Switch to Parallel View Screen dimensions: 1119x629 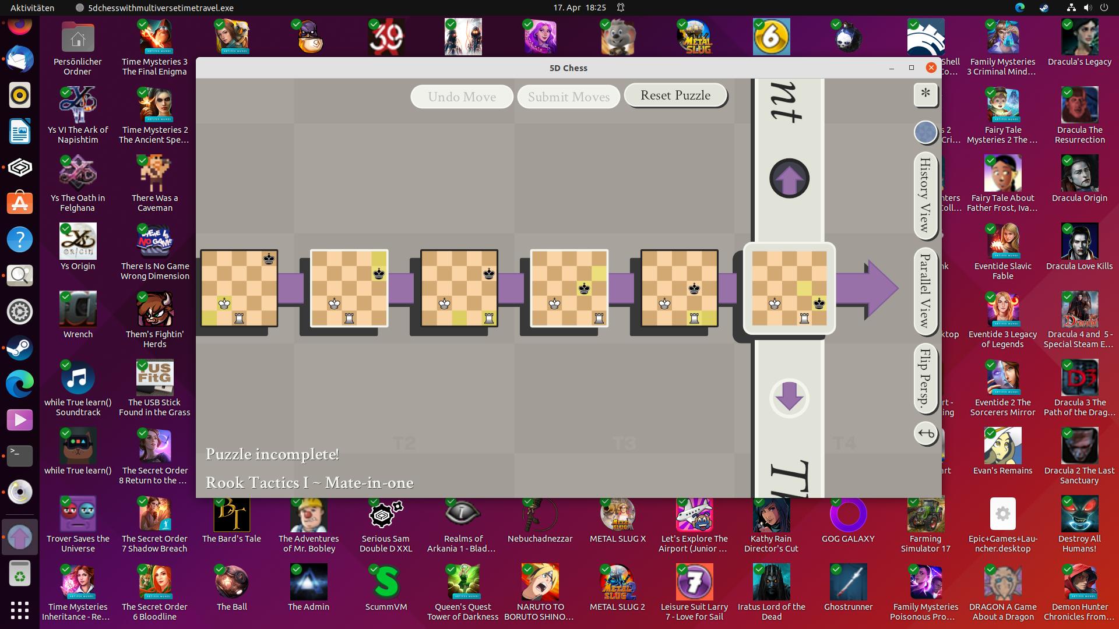click(x=925, y=291)
